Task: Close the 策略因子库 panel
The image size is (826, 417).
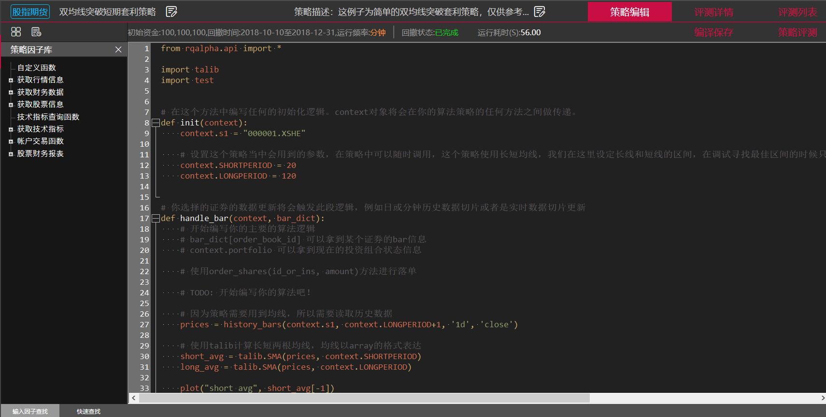Action: [x=118, y=50]
